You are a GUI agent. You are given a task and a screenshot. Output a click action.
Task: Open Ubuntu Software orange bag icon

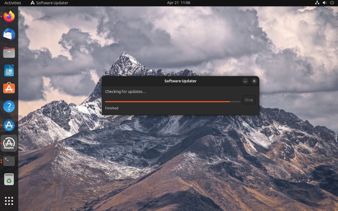(9, 88)
